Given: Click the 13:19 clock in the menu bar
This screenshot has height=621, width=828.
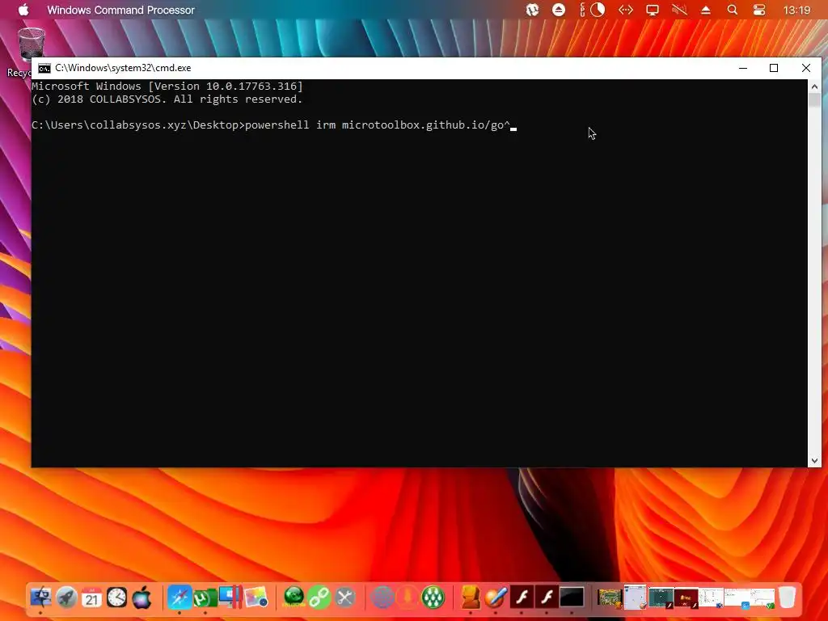Looking at the screenshot, I should click(x=796, y=10).
